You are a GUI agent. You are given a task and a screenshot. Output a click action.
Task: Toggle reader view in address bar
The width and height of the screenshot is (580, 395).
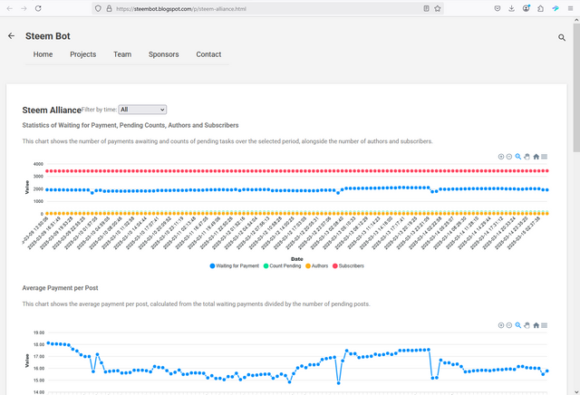(x=426, y=8)
